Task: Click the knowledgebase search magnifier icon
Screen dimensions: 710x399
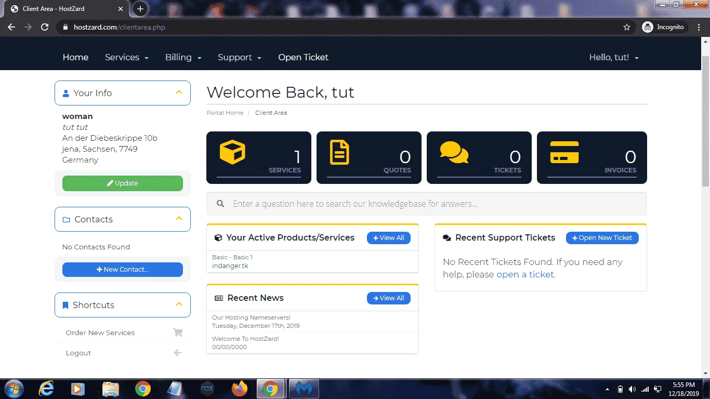Action: click(x=220, y=204)
